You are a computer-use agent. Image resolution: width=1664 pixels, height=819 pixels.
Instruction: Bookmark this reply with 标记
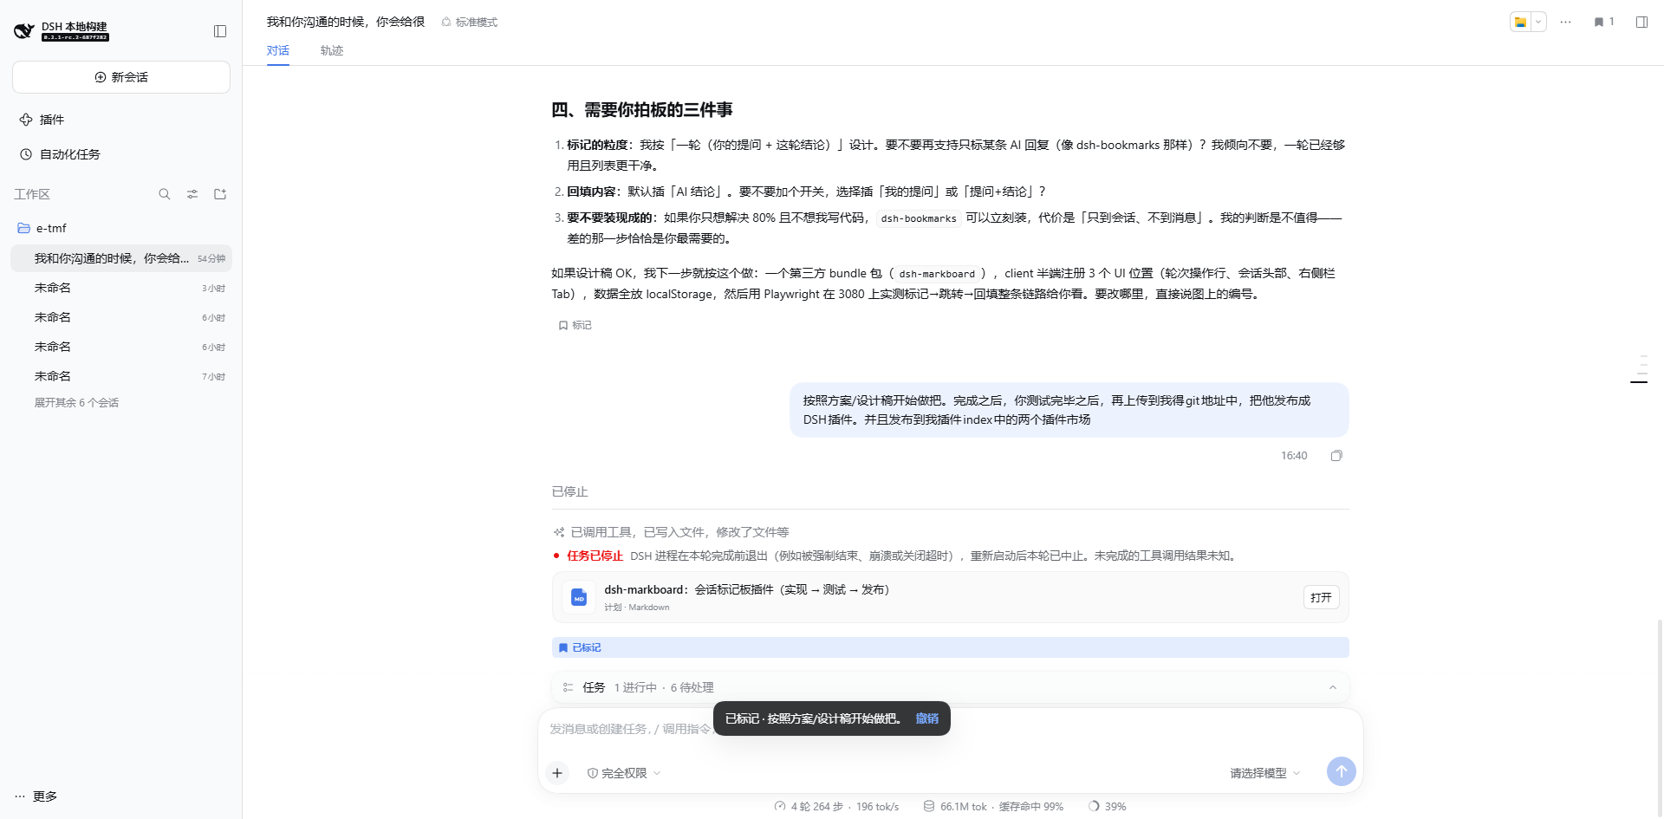(575, 325)
